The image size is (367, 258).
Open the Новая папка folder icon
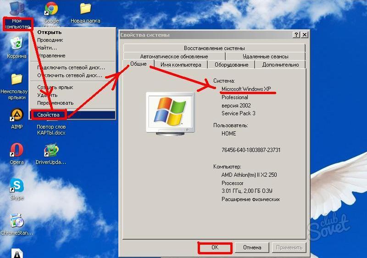click(x=85, y=9)
